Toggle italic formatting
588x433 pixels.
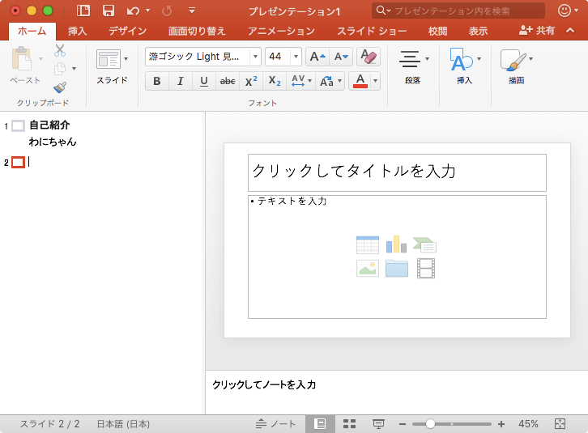[180, 81]
